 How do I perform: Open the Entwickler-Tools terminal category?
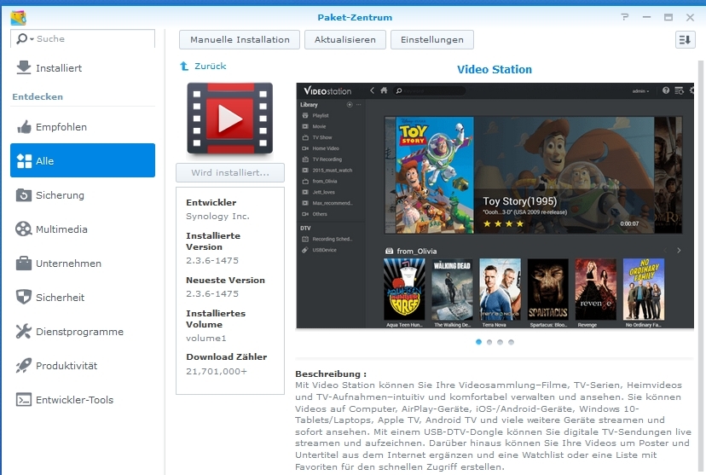(x=23, y=400)
